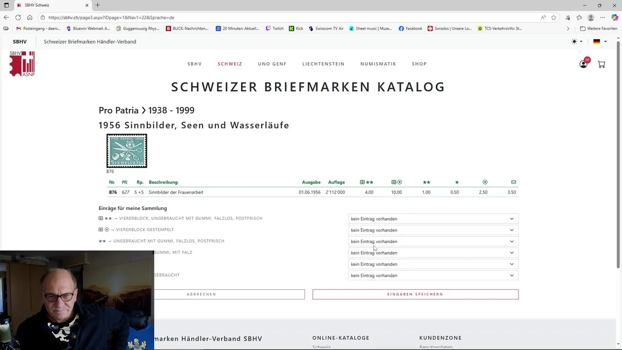Click the ONLINE-KATALOGE footer heading
The image size is (622, 350).
[341, 338]
